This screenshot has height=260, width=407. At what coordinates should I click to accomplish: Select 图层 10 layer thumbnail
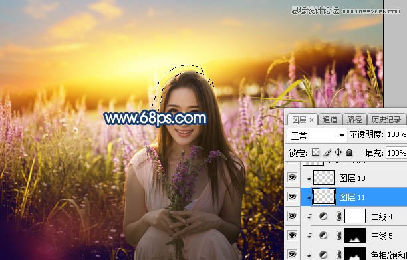coord(324,178)
